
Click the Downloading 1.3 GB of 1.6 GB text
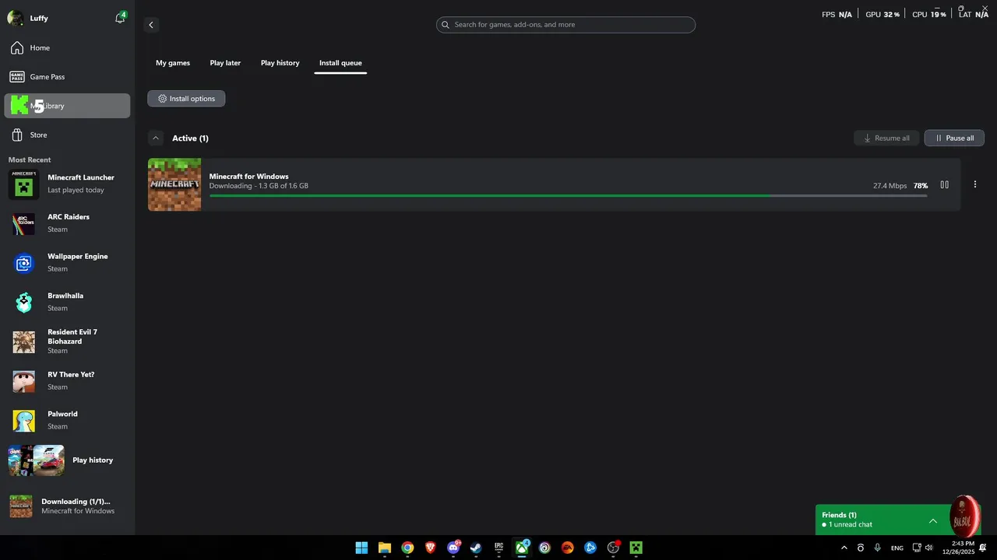(x=259, y=186)
